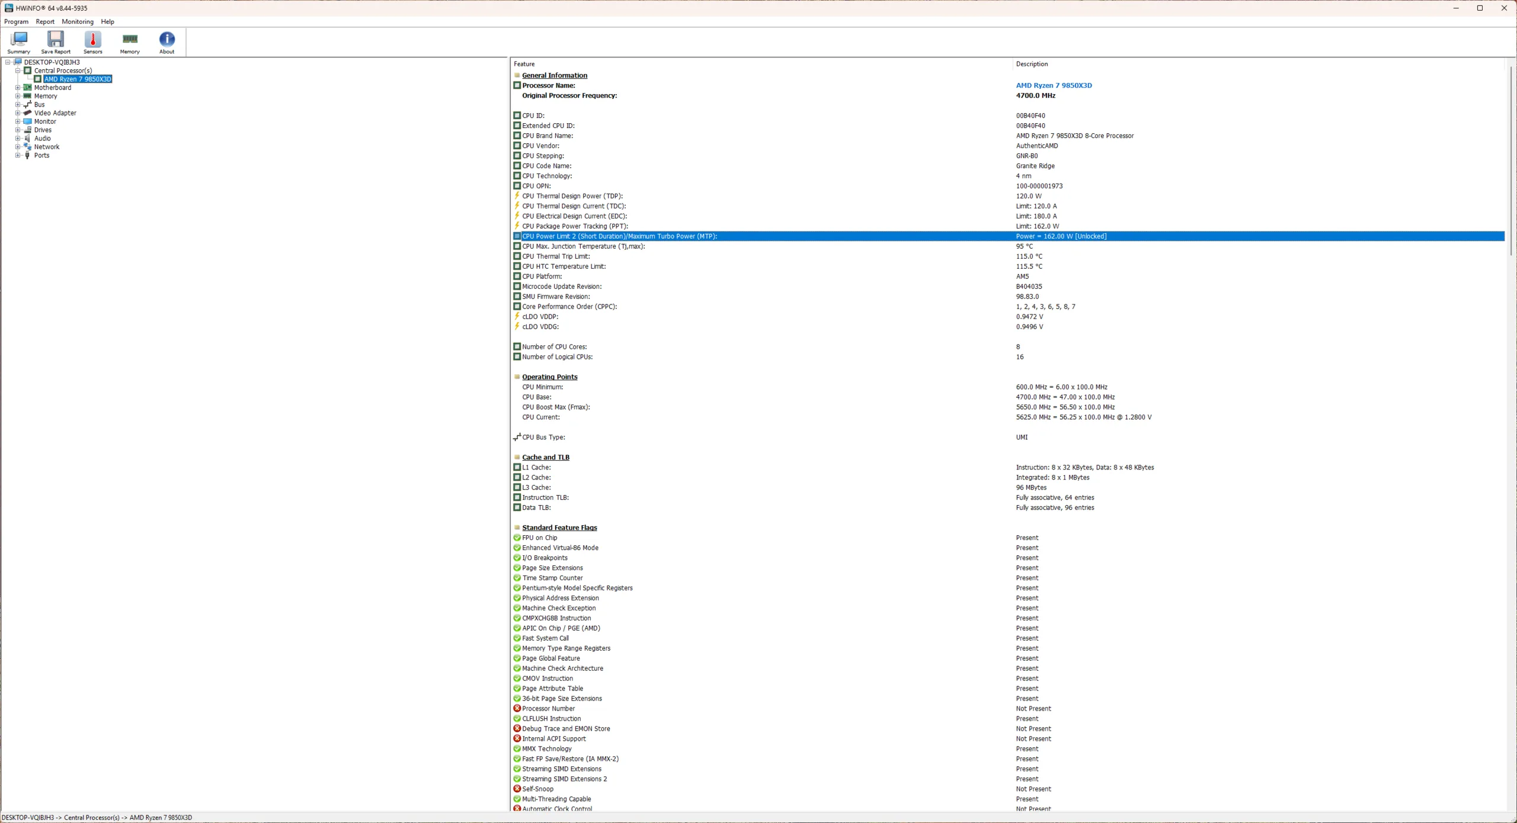Select the Network tree item icon
1517x823 pixels.
pyautogui.click(x=27, y=147)
